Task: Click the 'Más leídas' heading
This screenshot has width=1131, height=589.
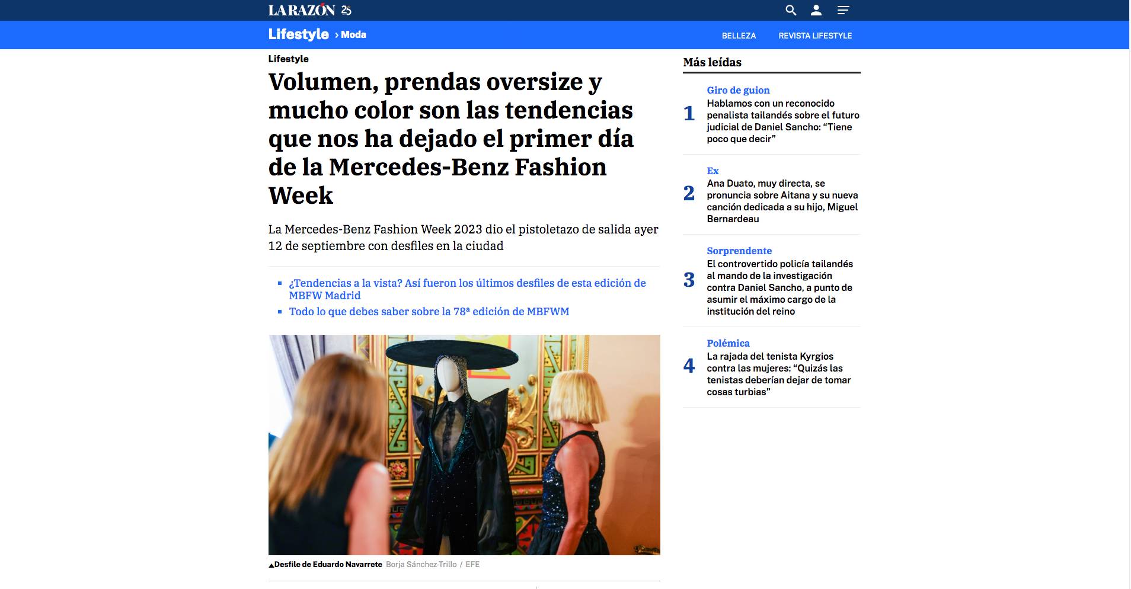Action: (712, 62)
